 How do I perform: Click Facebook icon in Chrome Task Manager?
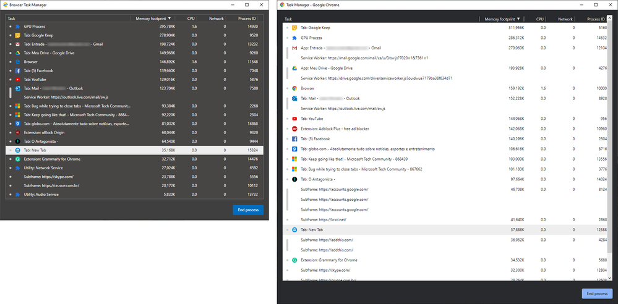[294, 139]
